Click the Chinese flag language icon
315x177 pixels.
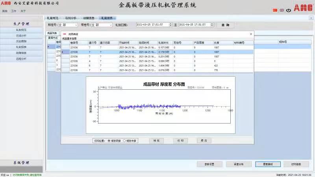(275, 10)
